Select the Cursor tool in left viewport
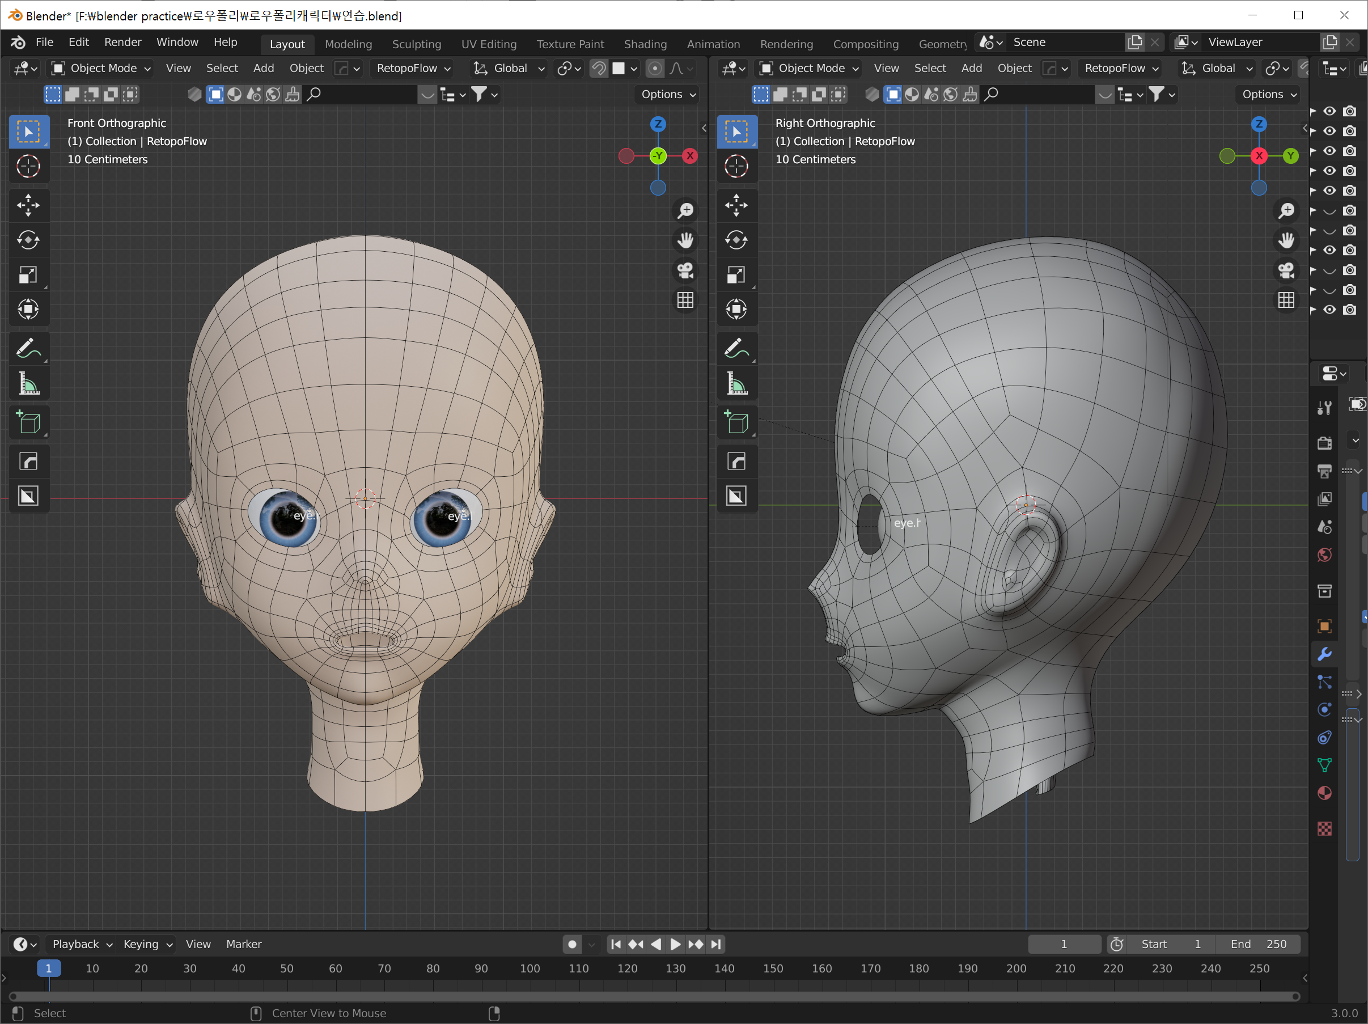 pyautogui.click(x=28, y=166)
